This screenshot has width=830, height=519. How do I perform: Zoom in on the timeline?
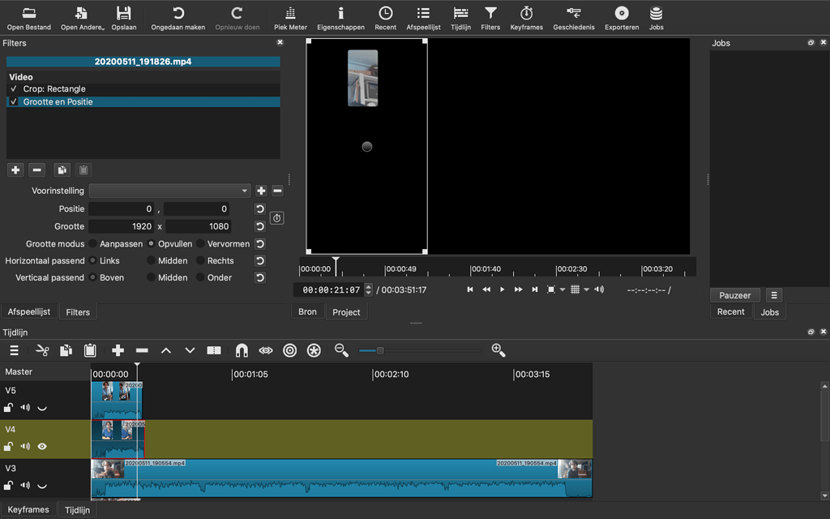[498, 350]
